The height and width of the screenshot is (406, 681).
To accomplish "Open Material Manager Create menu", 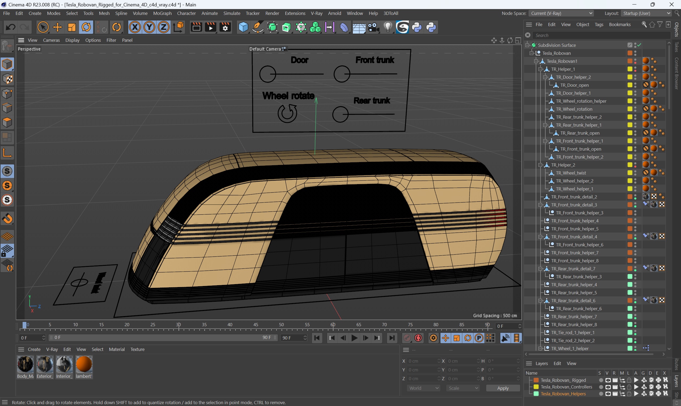I will pyautogui.click(x=34, y=349).
